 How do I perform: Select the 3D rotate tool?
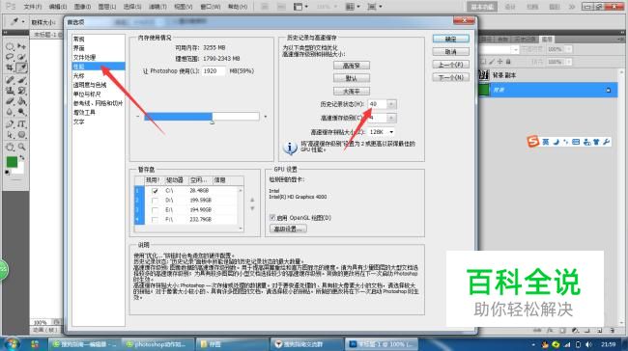click(x=10, y=148)
